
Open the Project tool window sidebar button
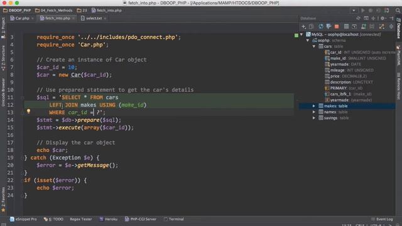point(3,28)
